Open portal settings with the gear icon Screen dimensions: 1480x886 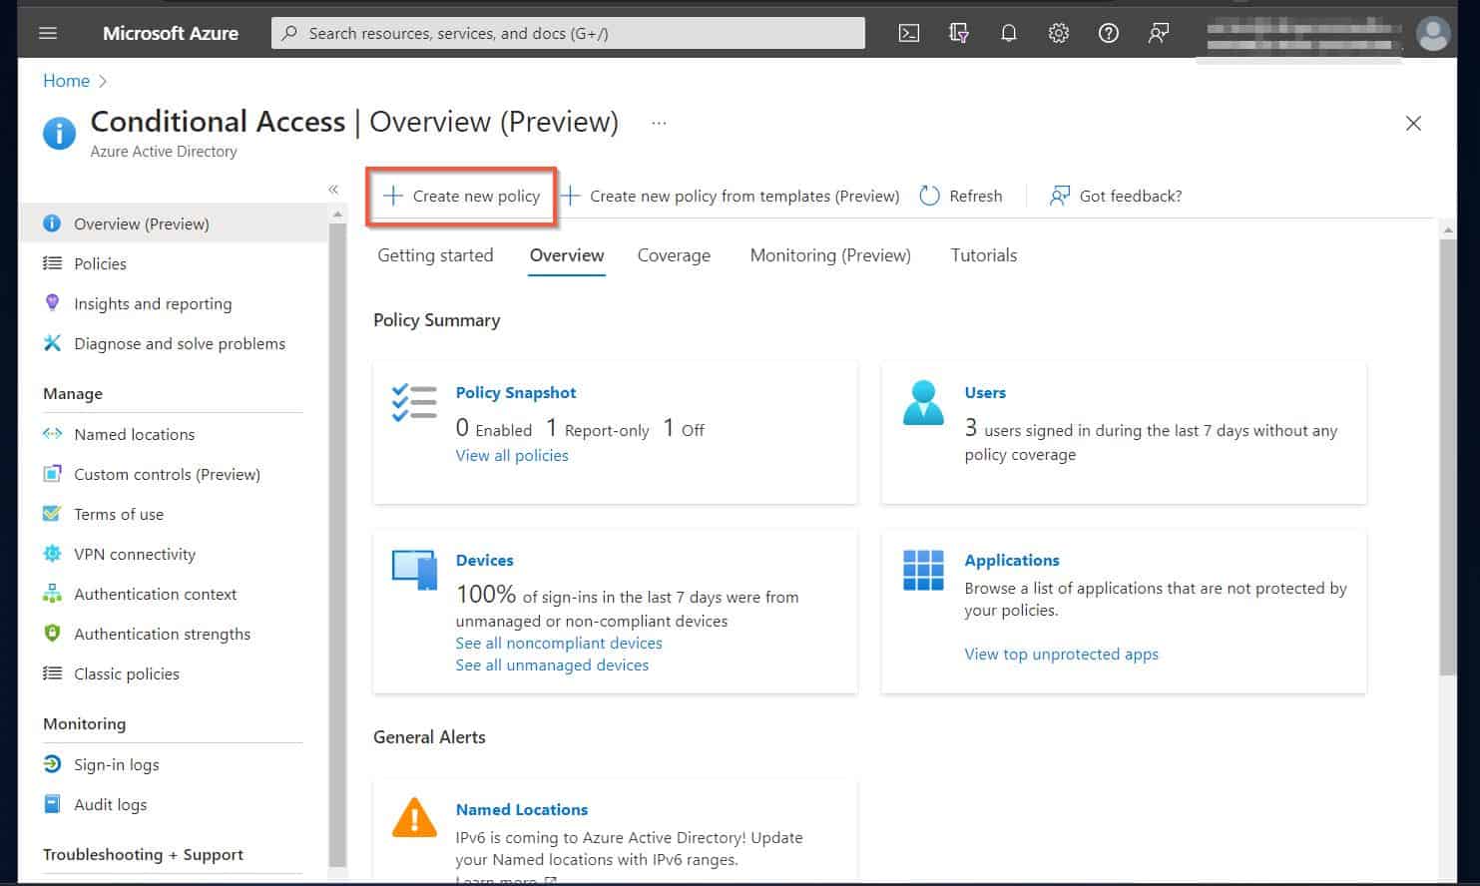tap(1058, 33)
